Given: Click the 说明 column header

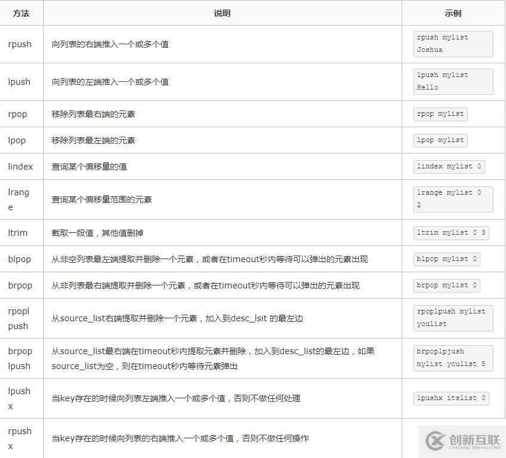Looking at the screenshot, I should [222, 13].
